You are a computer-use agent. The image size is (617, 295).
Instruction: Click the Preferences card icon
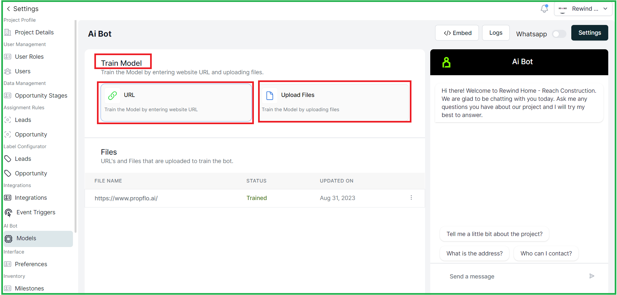(x=8, y=264)
